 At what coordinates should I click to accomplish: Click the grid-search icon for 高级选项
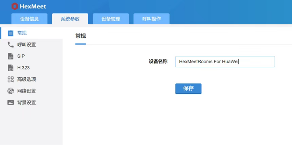click(x=11, y=80)
